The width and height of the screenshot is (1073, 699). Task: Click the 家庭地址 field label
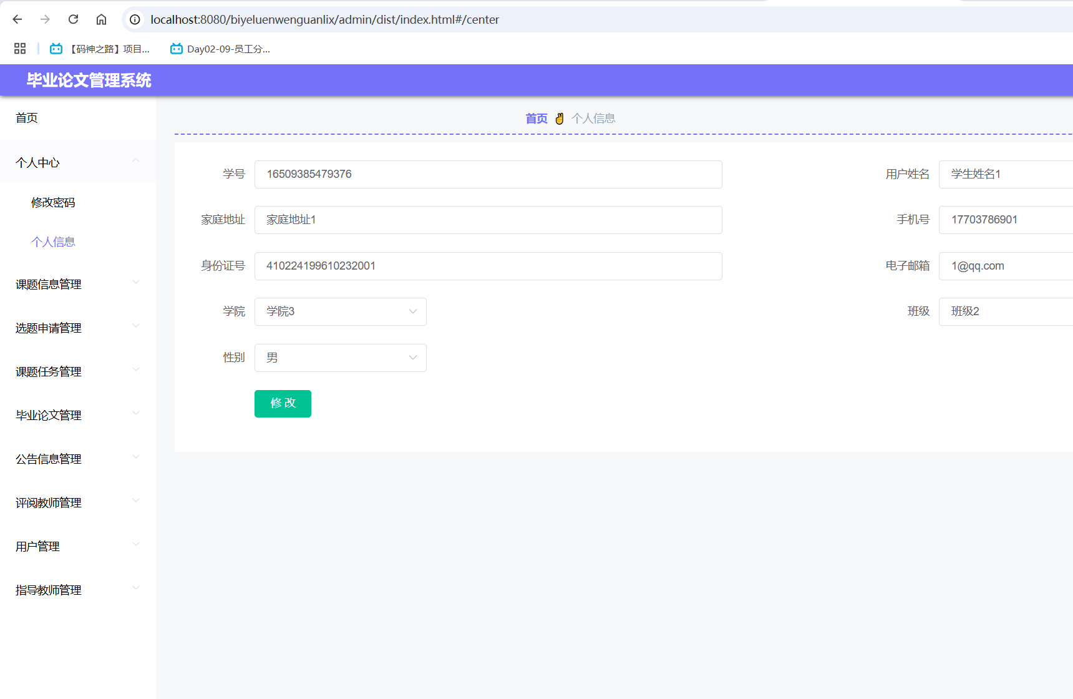pyautogui.click(x=223, y=220)
